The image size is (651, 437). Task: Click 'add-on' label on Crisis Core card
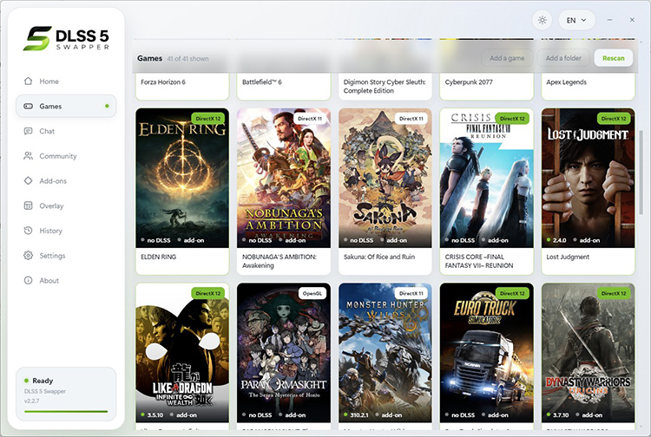(498, 240)
